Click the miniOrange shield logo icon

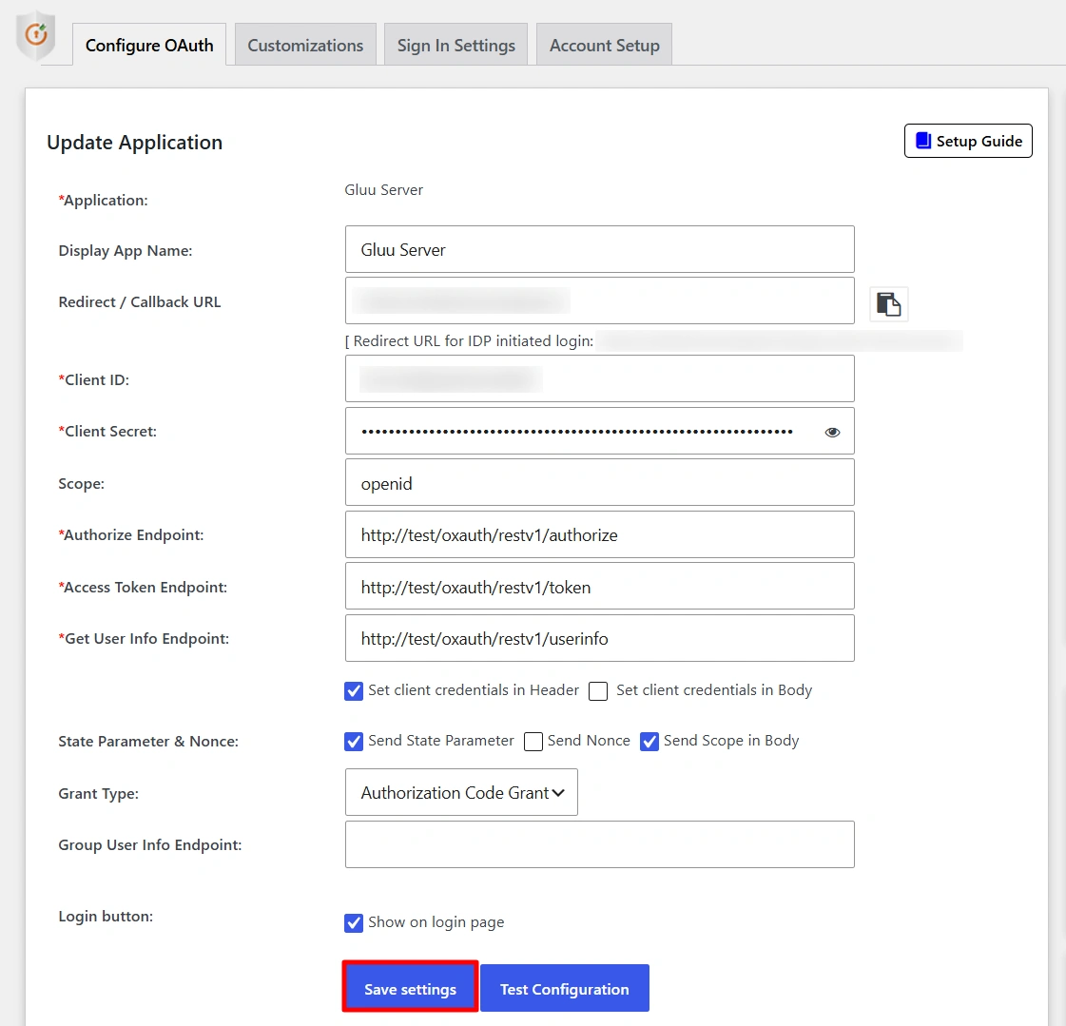click(x=35, y=34)
